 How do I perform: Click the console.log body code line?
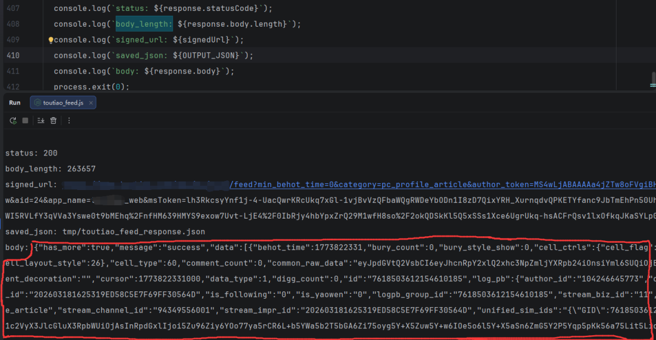pos(144,71)
